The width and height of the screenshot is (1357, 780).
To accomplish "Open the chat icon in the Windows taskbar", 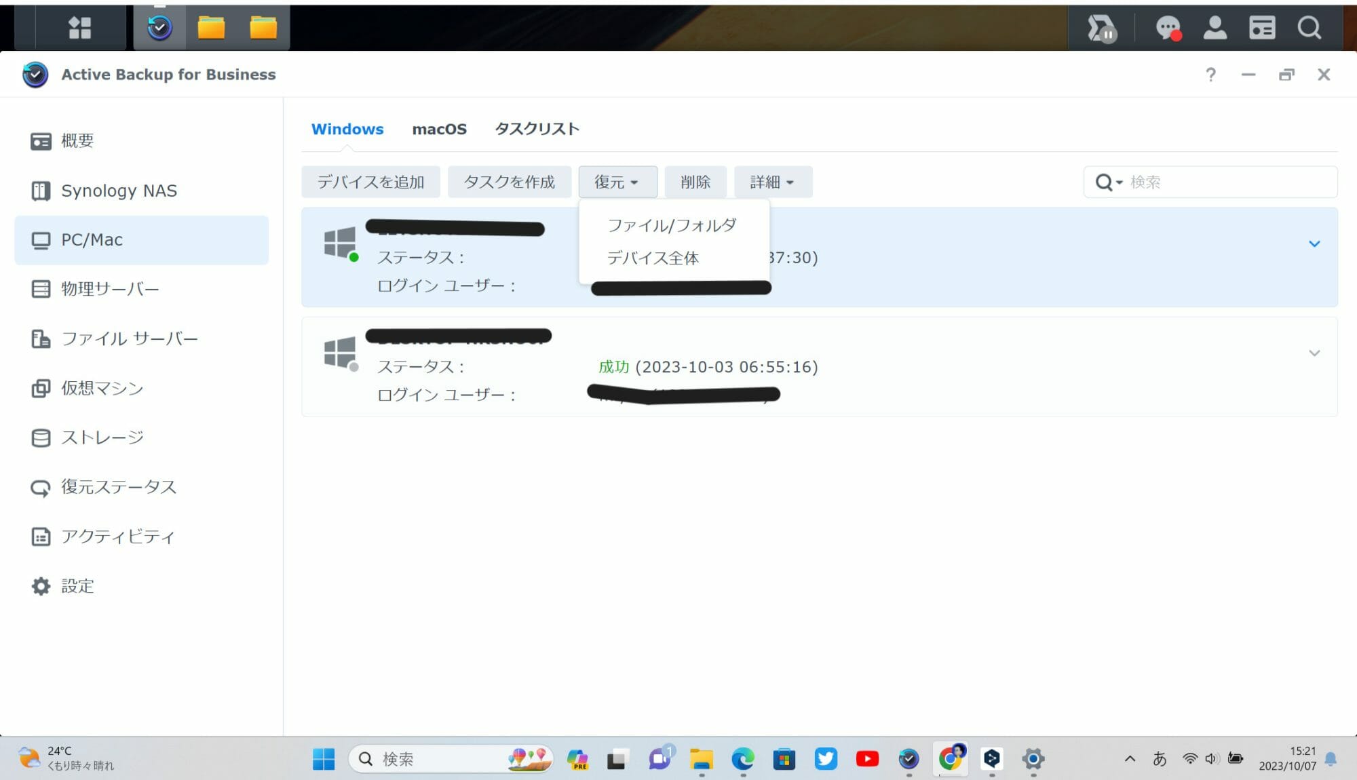I will click(x=660, y=758).
